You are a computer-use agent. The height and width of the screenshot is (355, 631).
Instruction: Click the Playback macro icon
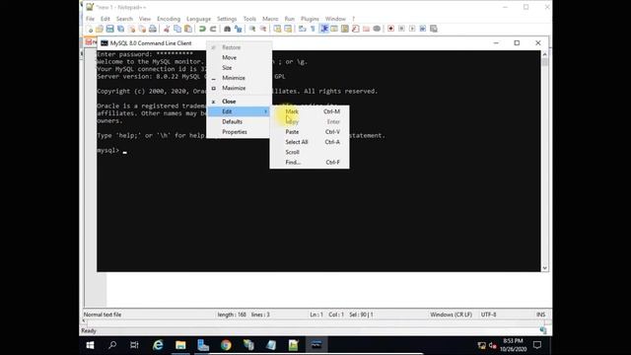tap(412, 29)
